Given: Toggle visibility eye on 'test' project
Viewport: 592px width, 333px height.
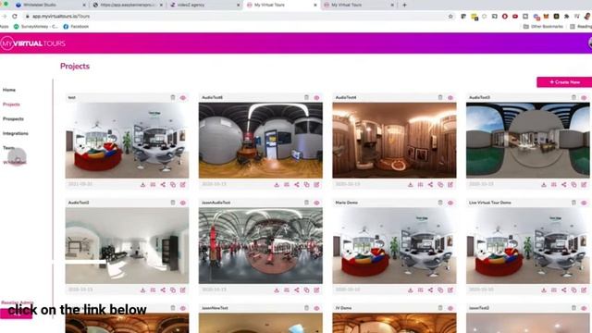Looking at the screenshot, I should point(183,98).
